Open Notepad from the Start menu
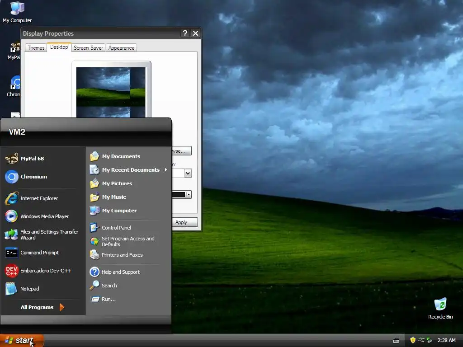This screenshot has height=347, width=463. pyautogui.click(x=22, y=289)
